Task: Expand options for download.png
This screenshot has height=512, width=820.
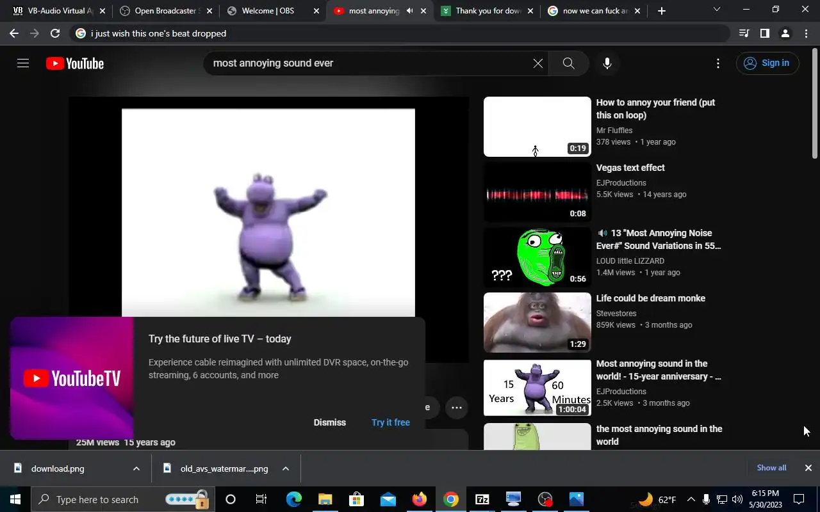Action: tap(136, 468)
